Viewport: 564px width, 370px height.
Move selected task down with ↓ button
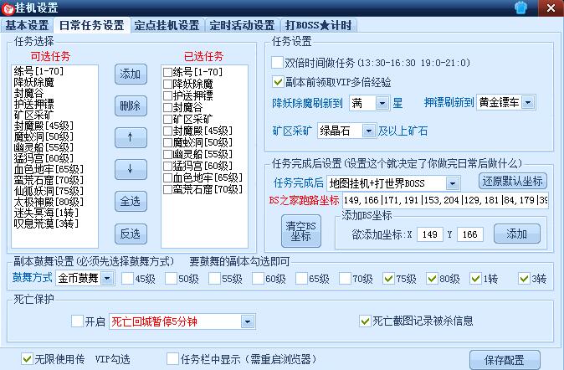(x=131, y=169)
